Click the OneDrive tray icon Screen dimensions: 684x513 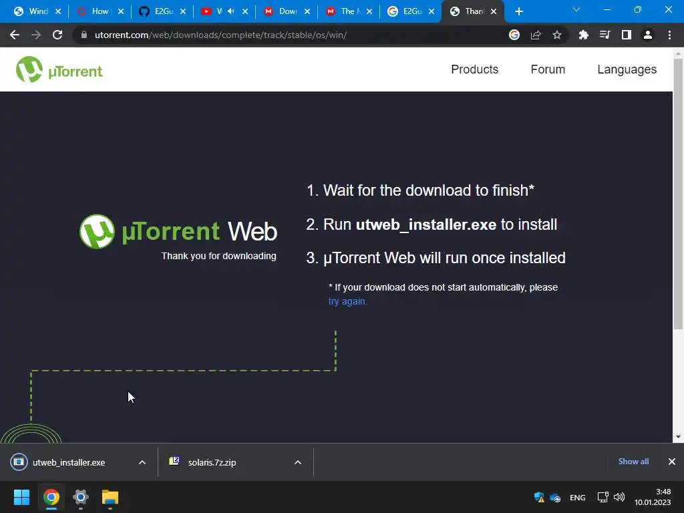555,497
